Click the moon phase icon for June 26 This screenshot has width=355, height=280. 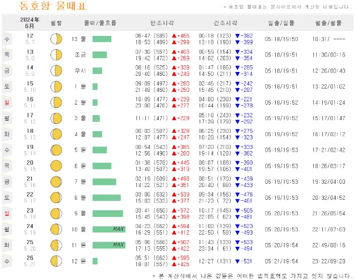[55, 261]
